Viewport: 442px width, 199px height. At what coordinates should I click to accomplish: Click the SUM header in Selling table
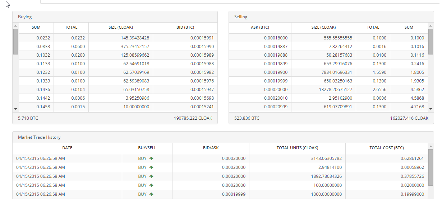(x=409, y=27)
